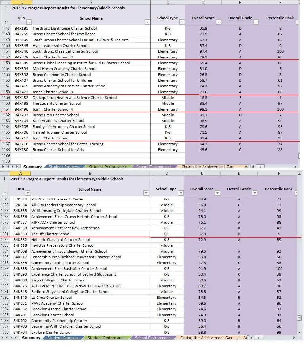
Task: Open School Type filter dropdown in lower spreadsheet
Action: (181, 193)
